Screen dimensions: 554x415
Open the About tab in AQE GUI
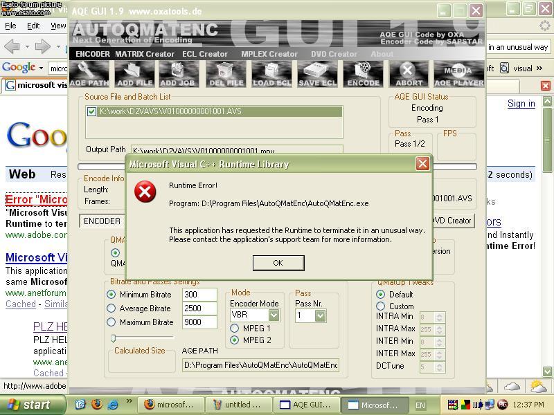pyautogui.click(x=382, y=54)
